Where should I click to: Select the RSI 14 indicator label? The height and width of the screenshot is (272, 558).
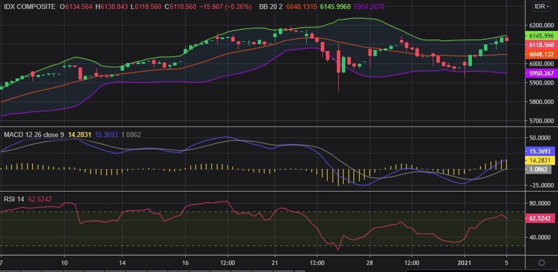[14, 199]
